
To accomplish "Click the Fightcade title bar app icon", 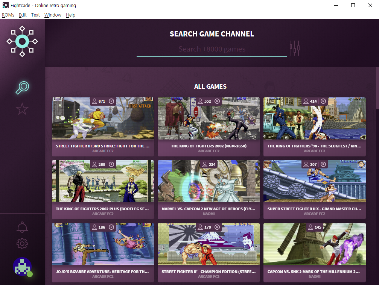I will (5, 5).
